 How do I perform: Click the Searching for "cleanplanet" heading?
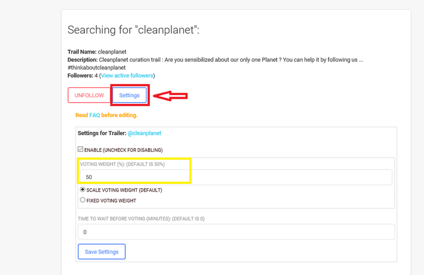pos(133,30)
